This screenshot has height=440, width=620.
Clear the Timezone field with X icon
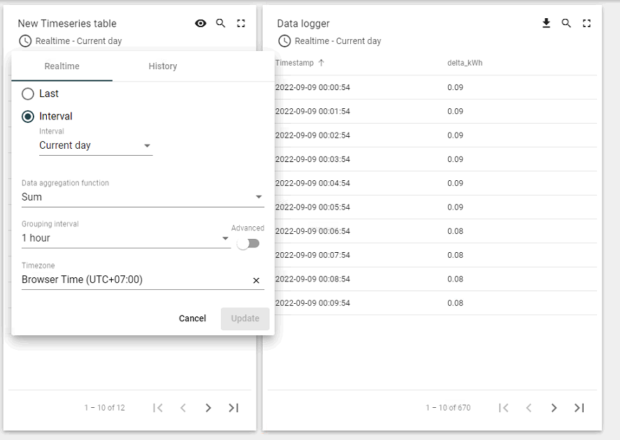coord(257,280)
